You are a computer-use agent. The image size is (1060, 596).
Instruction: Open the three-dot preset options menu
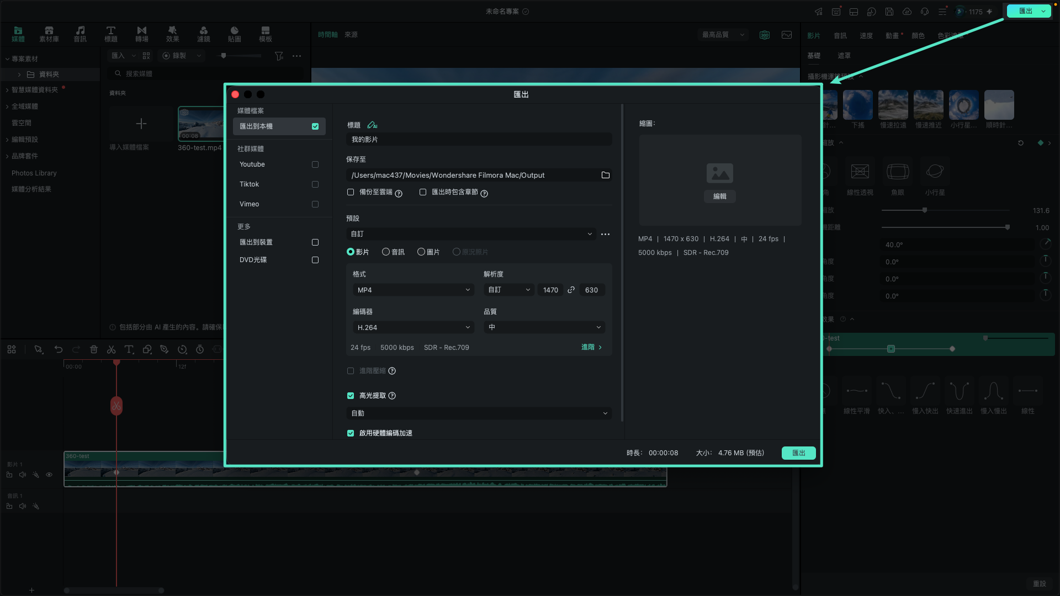(605, 234)
